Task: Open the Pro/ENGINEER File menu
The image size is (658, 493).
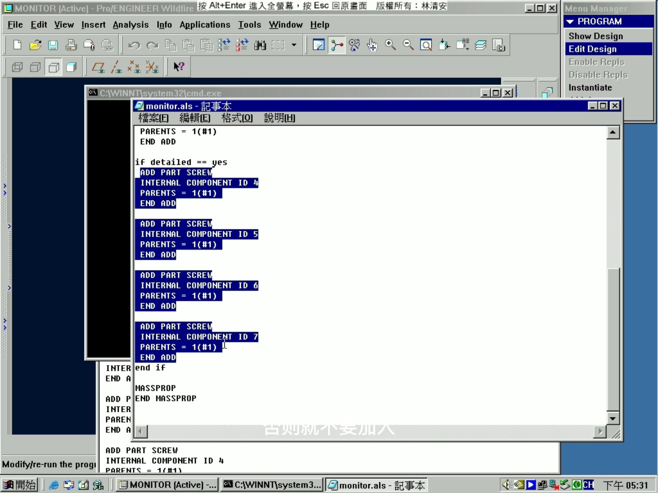Action: (15, 25)
